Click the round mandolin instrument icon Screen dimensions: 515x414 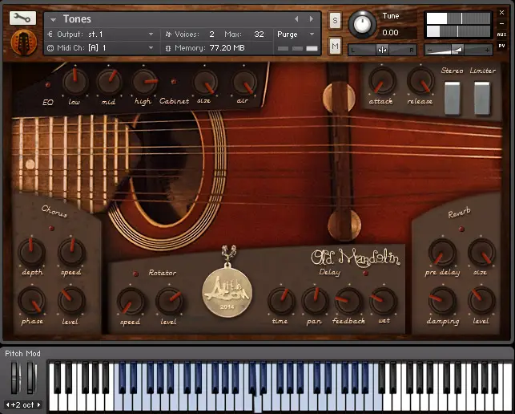coord(24,43)
